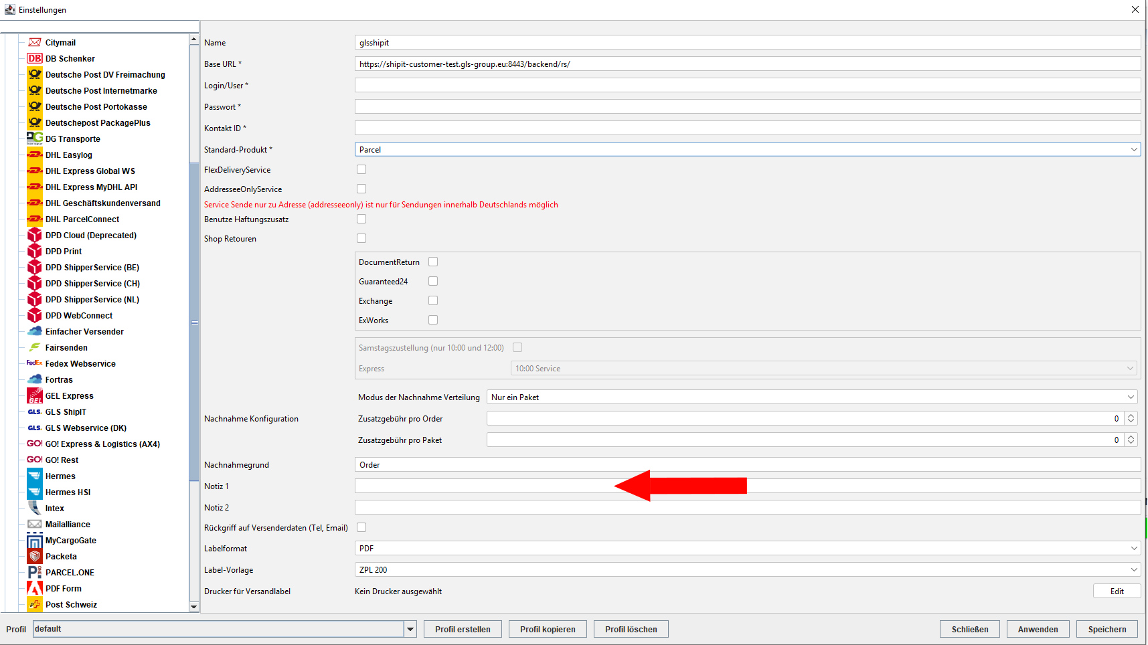
Task: Select the DG Transporte icon
Action: click(35, 139)
